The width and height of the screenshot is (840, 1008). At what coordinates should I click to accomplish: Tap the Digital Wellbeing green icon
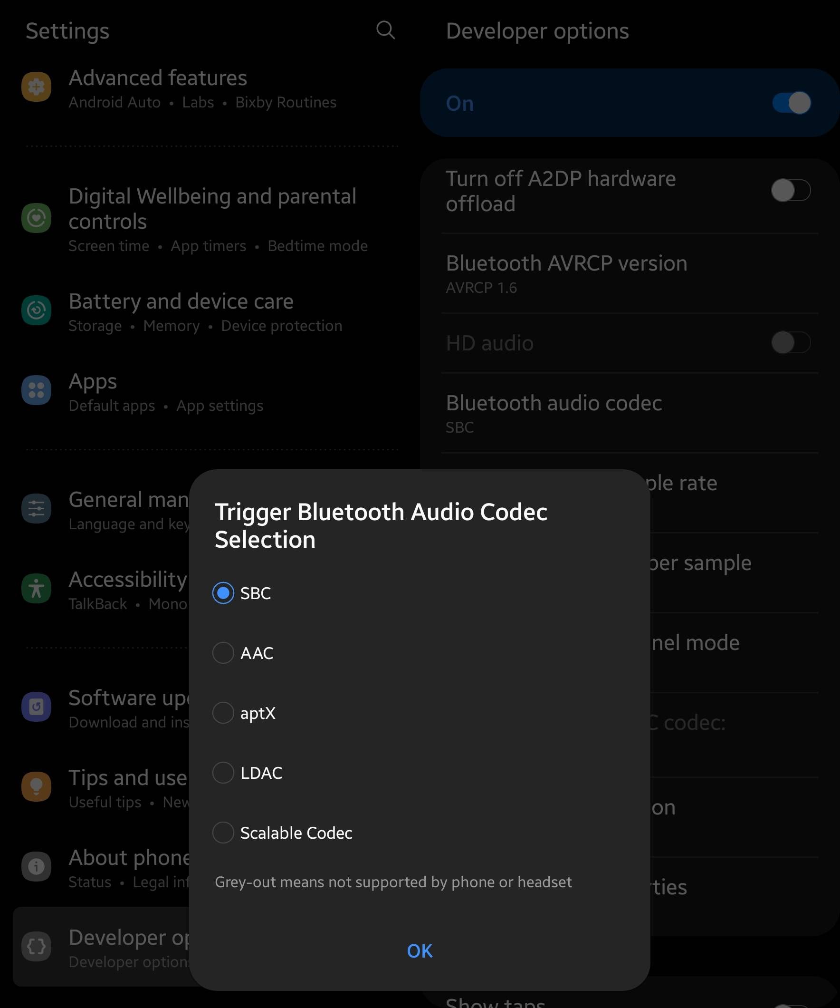click(x=37, y=218)
